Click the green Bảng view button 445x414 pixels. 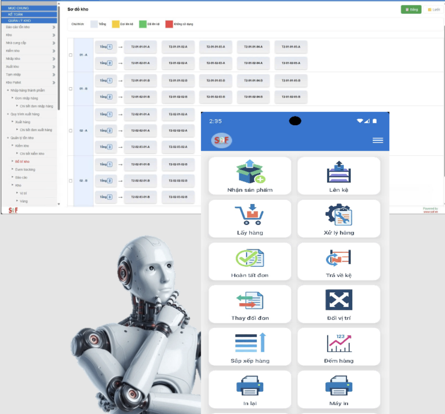[411, 10]
